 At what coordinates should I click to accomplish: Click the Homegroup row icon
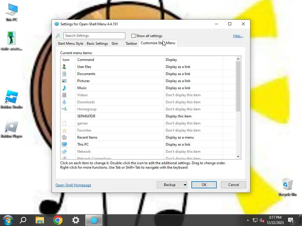(x=64, y=109)
